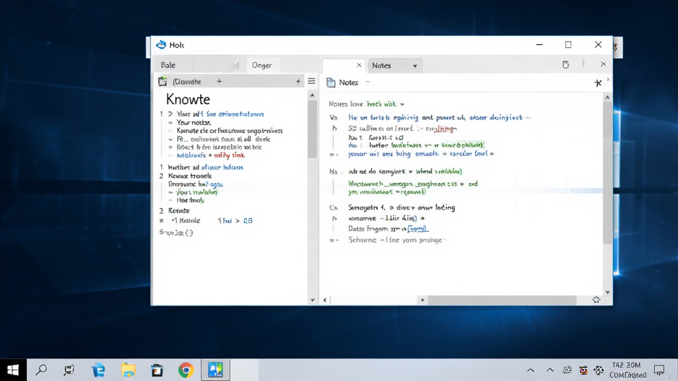Click the horizontal scroll left arrow in Notes pane
Viewport: 678px width, 381px height.
click(325, 300)
